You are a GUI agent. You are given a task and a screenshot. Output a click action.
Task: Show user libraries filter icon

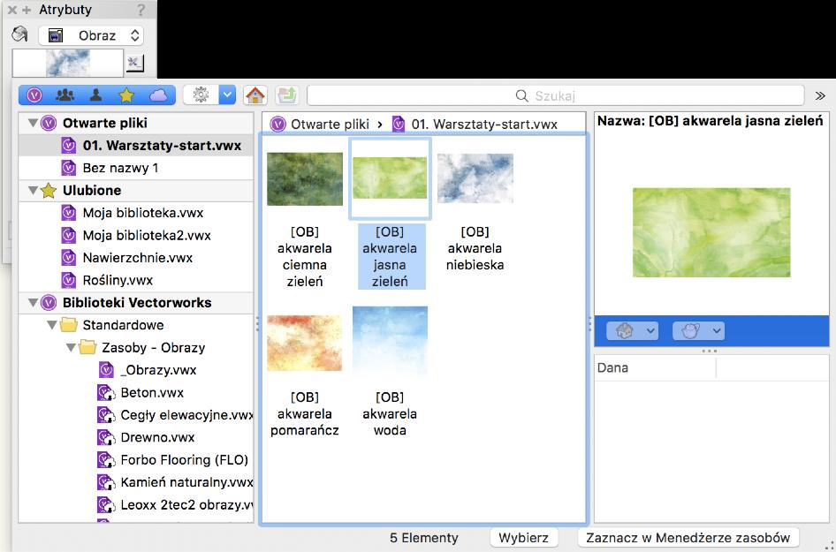click(x=96, y=95)
